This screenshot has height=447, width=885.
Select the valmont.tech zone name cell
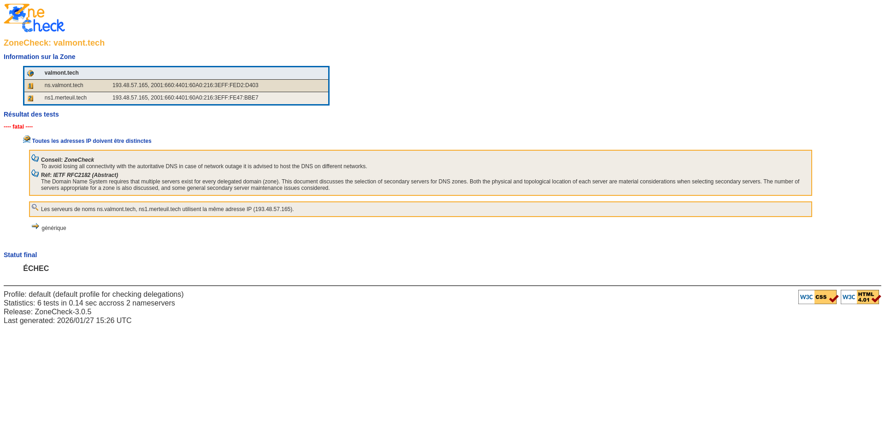(x=62, y=73)
